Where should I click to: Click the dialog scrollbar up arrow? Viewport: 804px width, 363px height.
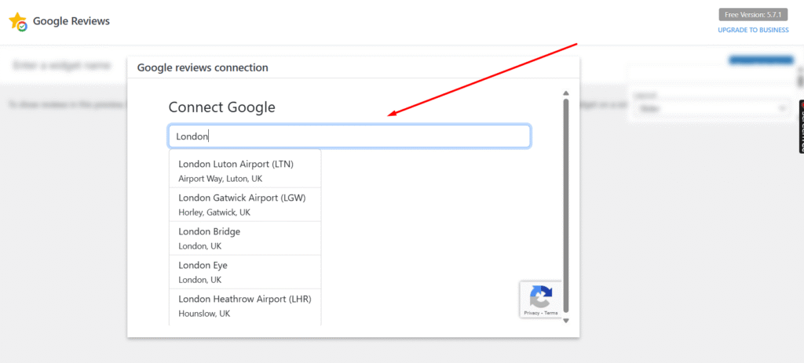pyautogui.click(x=566, y=93)
